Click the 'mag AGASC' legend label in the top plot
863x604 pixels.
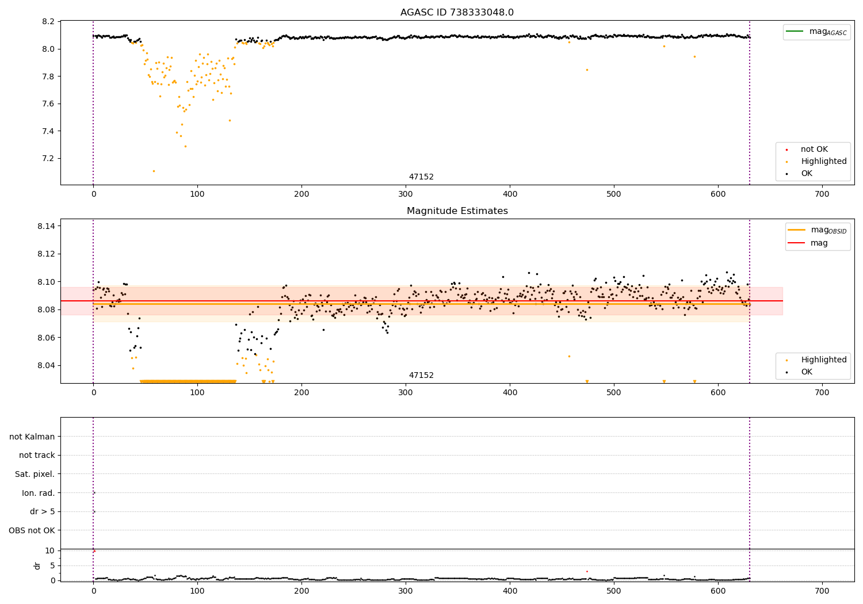tap(828, 32)
